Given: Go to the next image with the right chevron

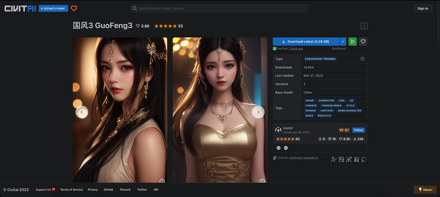Looking at the screenshot, I should pos(258,112).
